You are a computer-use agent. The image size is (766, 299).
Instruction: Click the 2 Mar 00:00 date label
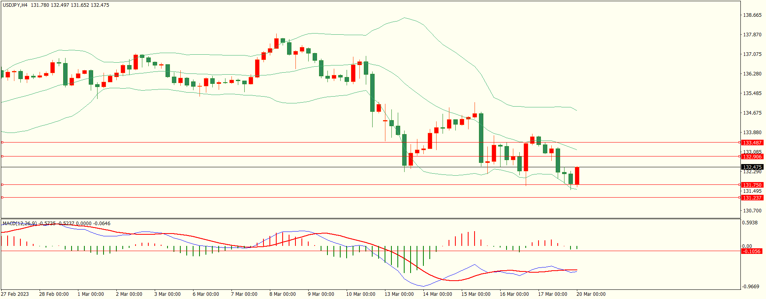(x=129, y=294)
